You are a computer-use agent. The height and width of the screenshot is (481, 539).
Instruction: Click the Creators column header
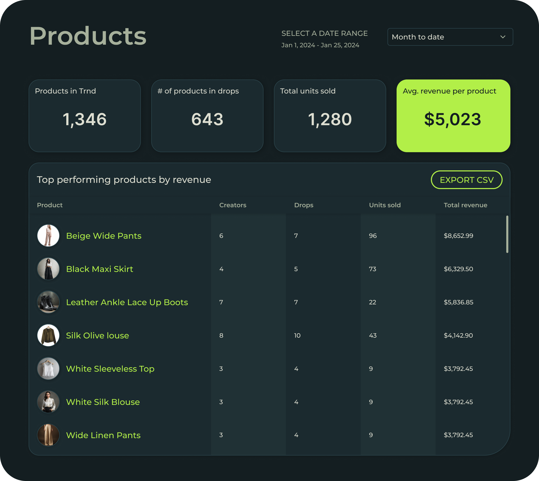(x=233, y=205)
